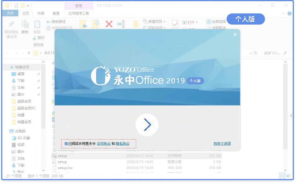
Task: Click the big blue install arrow button
Action: pos(147,125)
